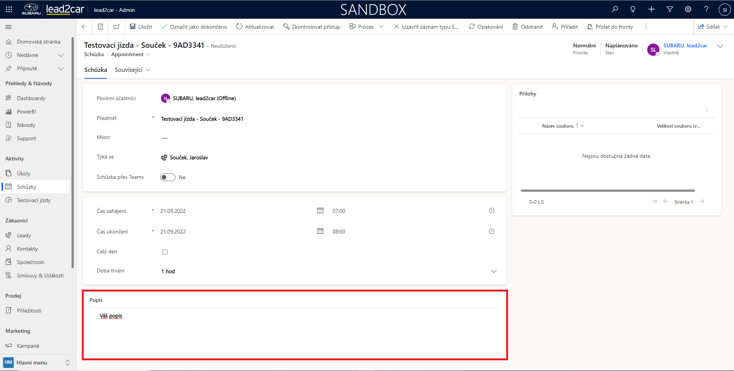Click the advanced find funnel icon
Viewport: 734px width, 371px height.
coord(670,9)
